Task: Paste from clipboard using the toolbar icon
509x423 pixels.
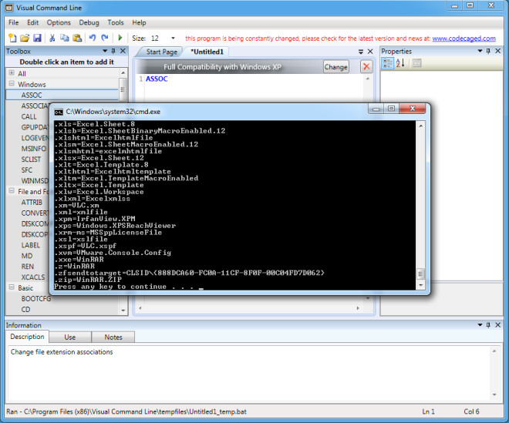Action: 77,38
